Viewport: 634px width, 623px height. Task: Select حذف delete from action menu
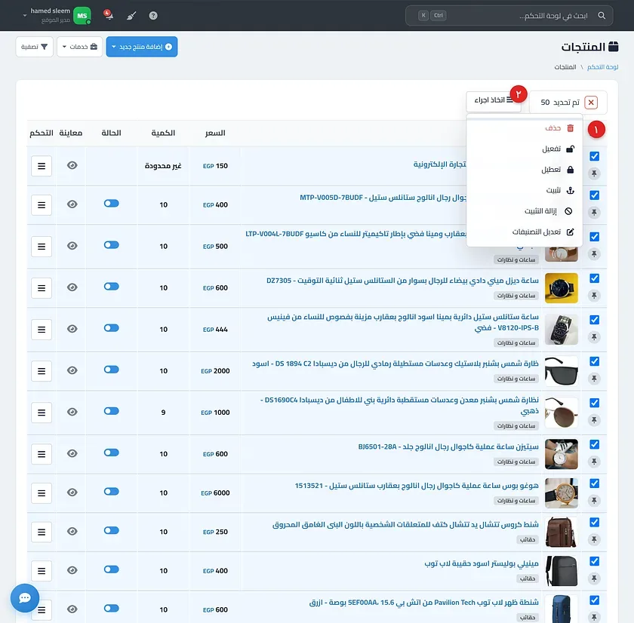click(x=524, y=128)
